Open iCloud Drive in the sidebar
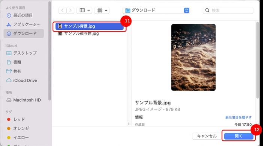 click(x=22, y=81)
